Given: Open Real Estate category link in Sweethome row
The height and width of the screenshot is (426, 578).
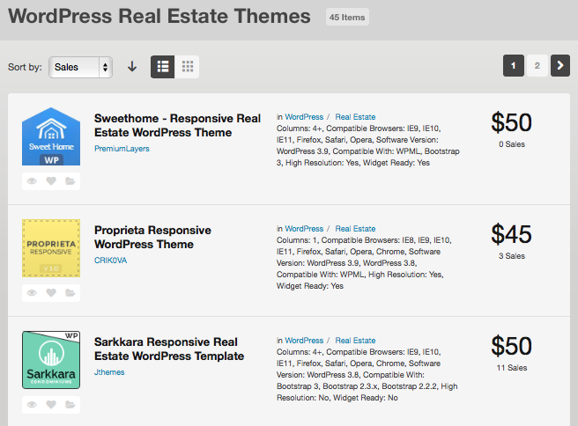Looking at the screenshot, I should [355, 117].
